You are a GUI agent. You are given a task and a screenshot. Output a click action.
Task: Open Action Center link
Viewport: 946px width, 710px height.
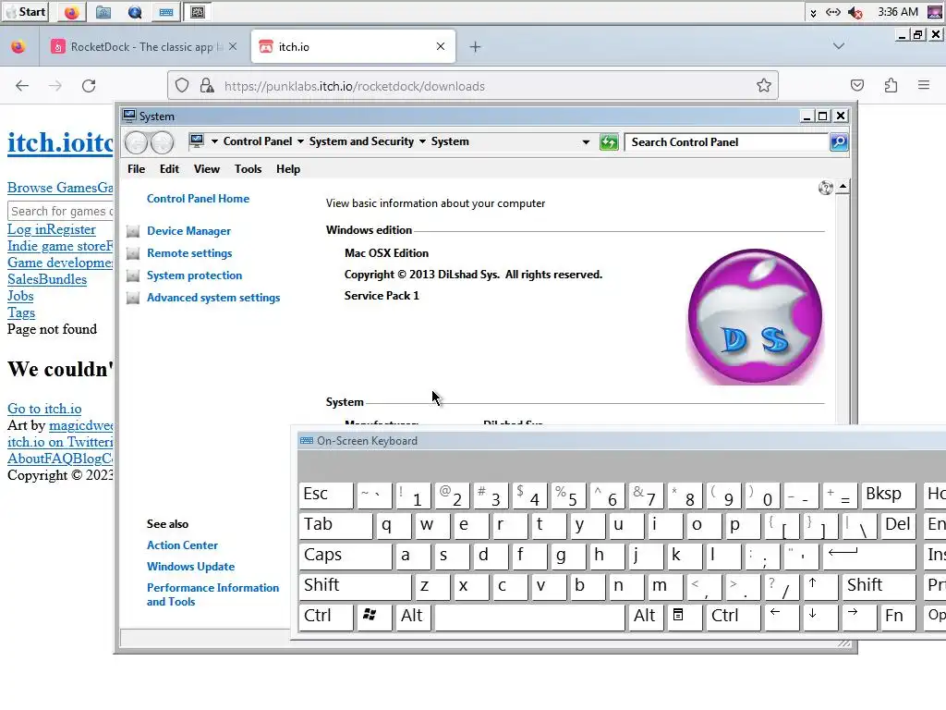(x=182, y=545)
